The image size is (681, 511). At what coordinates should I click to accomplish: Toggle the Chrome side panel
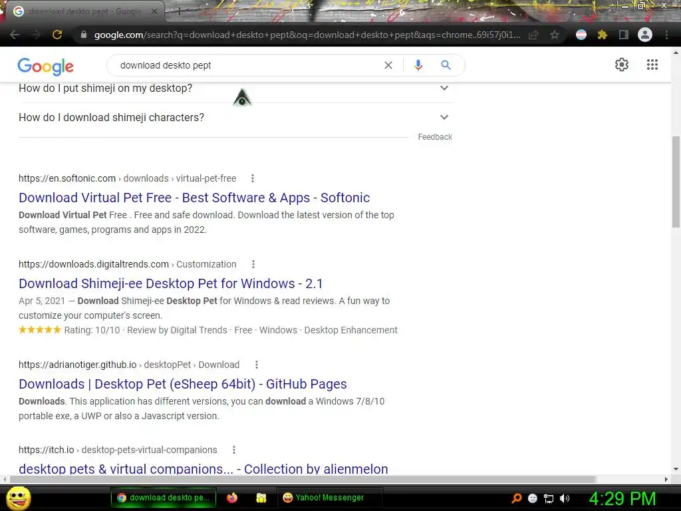point(624,35)
